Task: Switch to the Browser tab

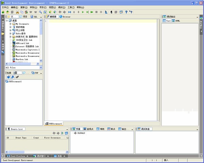Action: pos(65,17)
